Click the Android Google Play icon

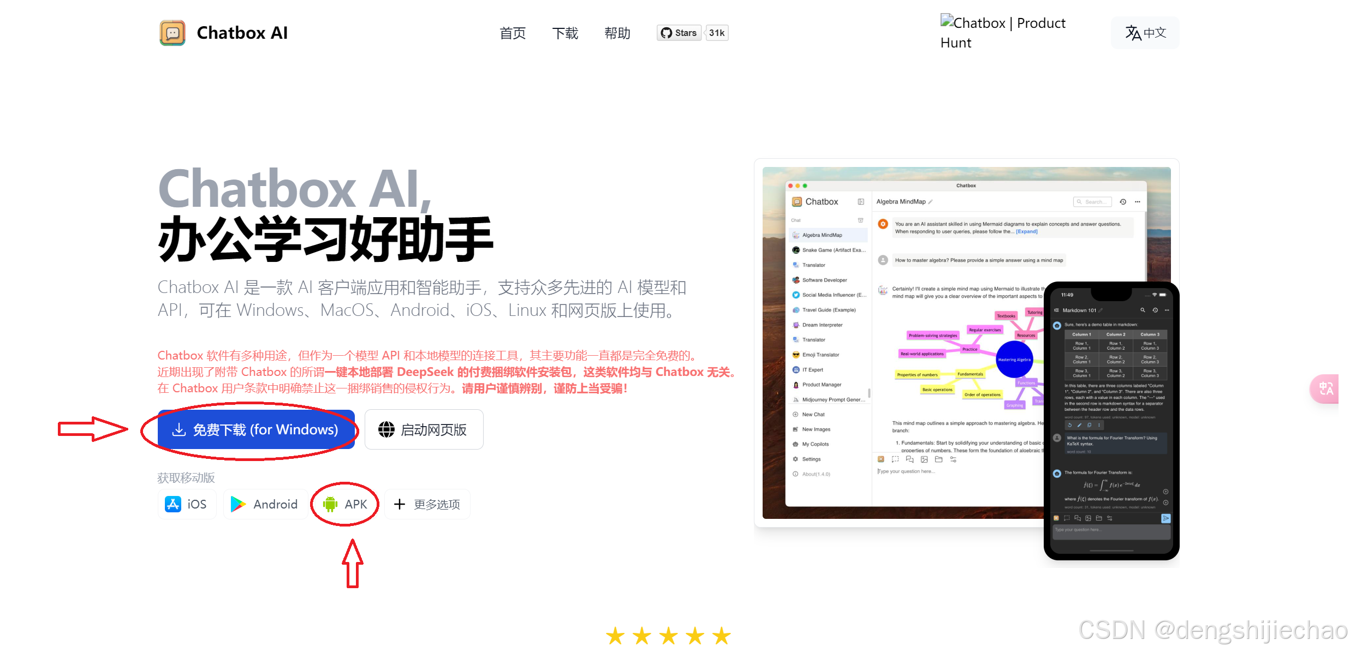click(x=238, y=504)
